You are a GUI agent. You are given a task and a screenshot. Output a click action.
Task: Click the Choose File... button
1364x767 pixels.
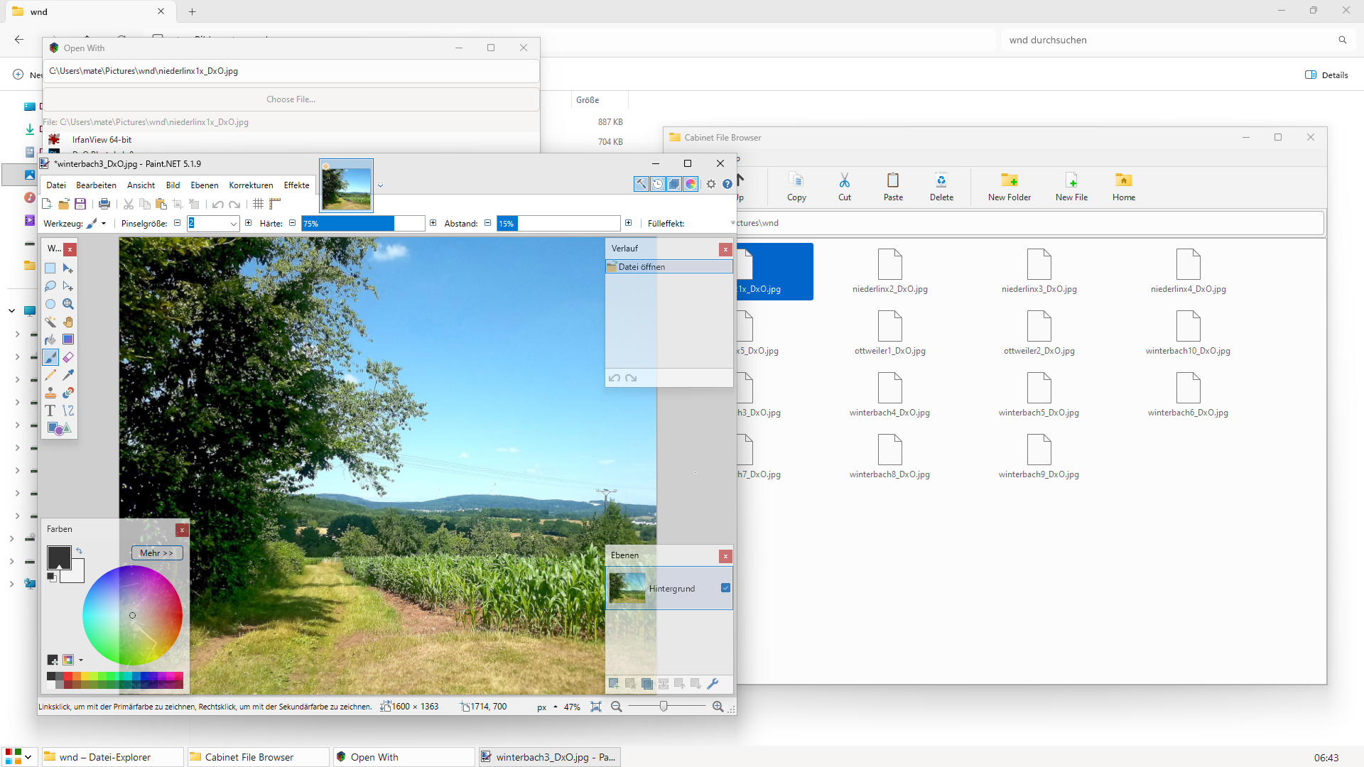coord(291,99)
